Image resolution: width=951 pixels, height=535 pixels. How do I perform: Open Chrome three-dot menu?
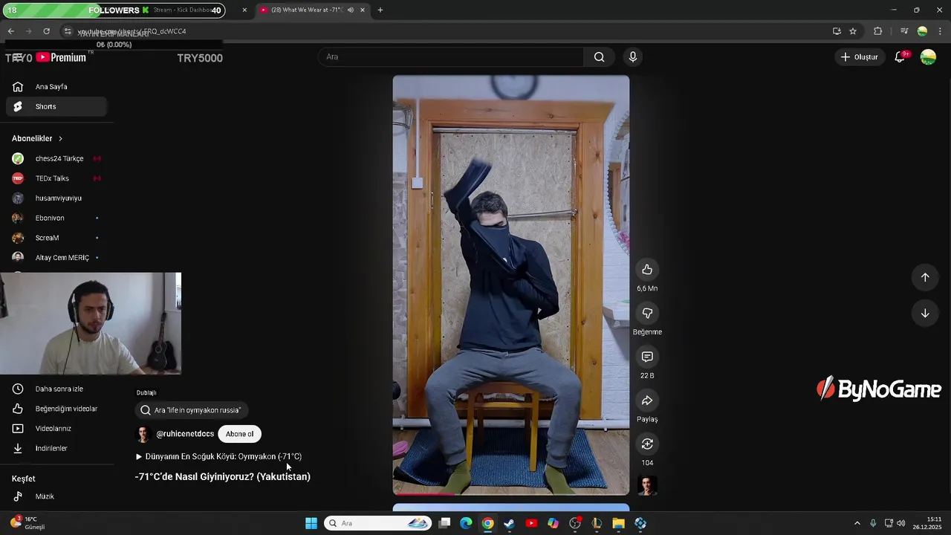coord(941,31)
